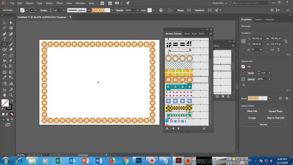Toggle constrain width and height proportions link
This screenshot has width=293, height=165.
286,41
